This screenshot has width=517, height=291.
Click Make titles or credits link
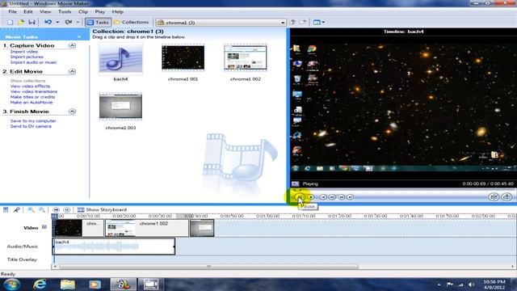coord(32,97)
